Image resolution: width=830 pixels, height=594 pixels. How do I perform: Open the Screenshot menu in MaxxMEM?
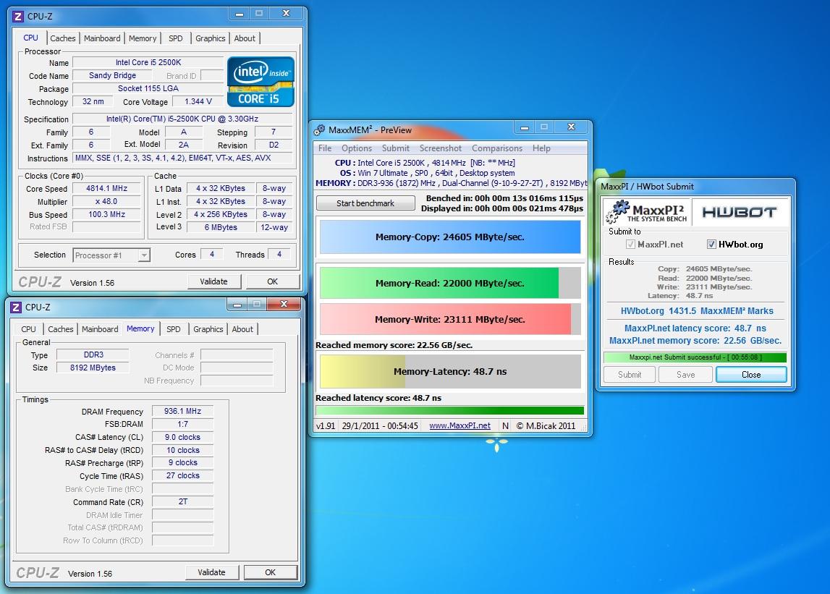click(441, 148)
